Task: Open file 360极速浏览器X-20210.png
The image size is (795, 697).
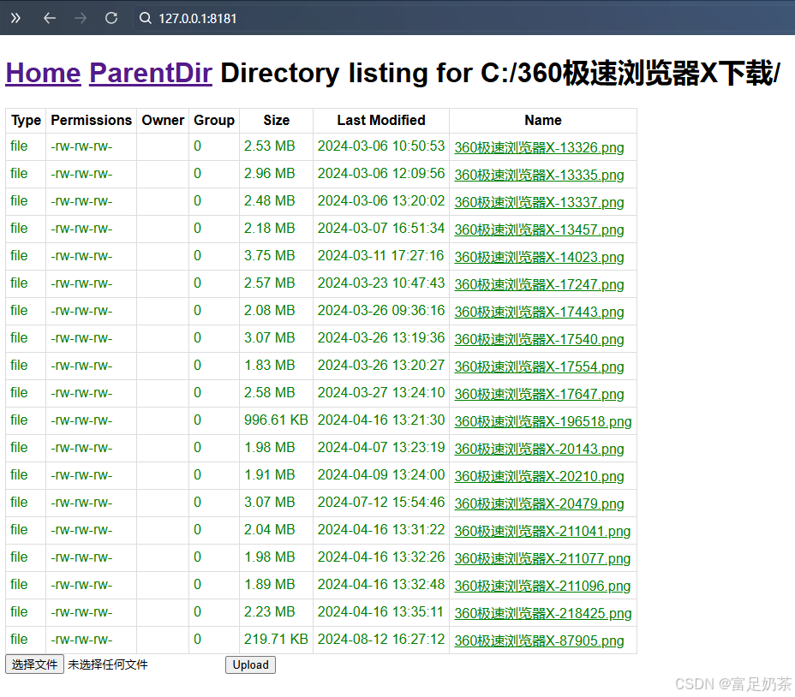Action: [539, 476]
